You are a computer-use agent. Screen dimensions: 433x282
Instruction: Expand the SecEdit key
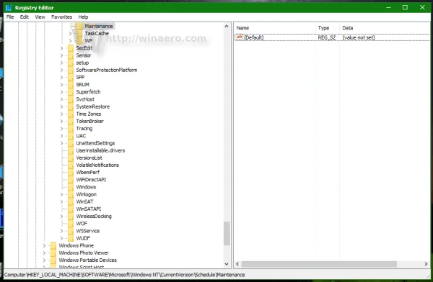[61, 48]
